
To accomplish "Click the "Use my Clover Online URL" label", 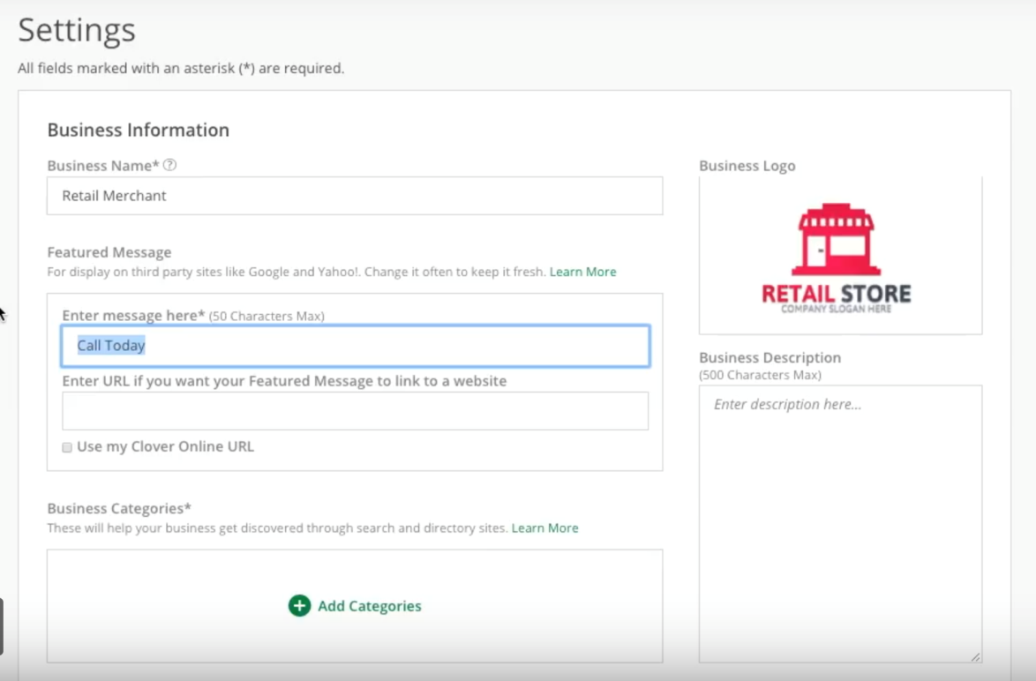I will tap(165, 446).
